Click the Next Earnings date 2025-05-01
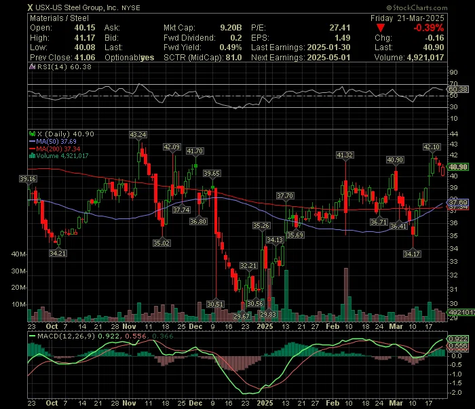Image resolution: width=475 pixels, height=409 pixels. [x=328, y=58]
